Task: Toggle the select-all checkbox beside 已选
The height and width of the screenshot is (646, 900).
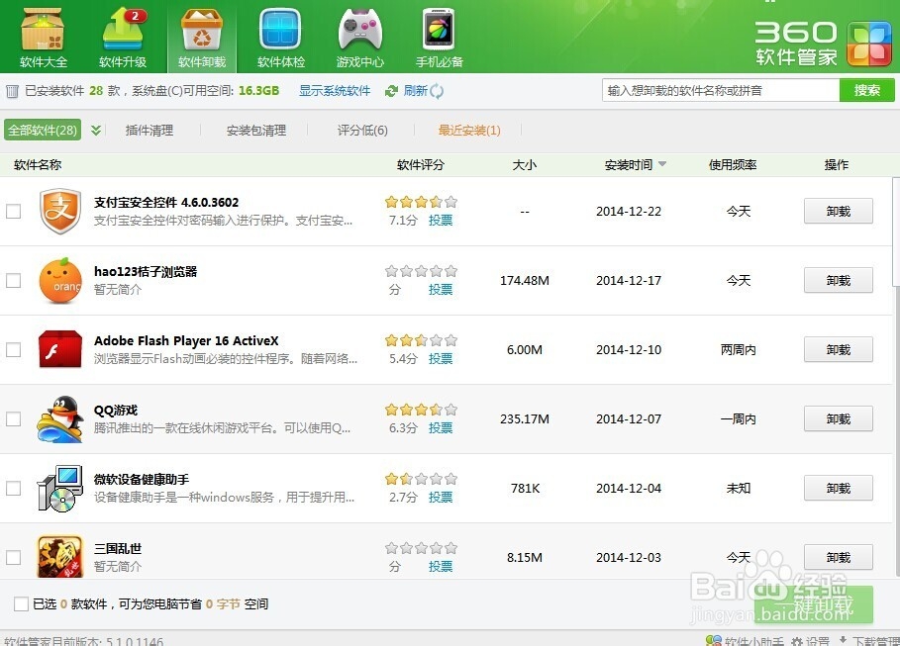Action: pyautogui.click(x=21, y=603)
